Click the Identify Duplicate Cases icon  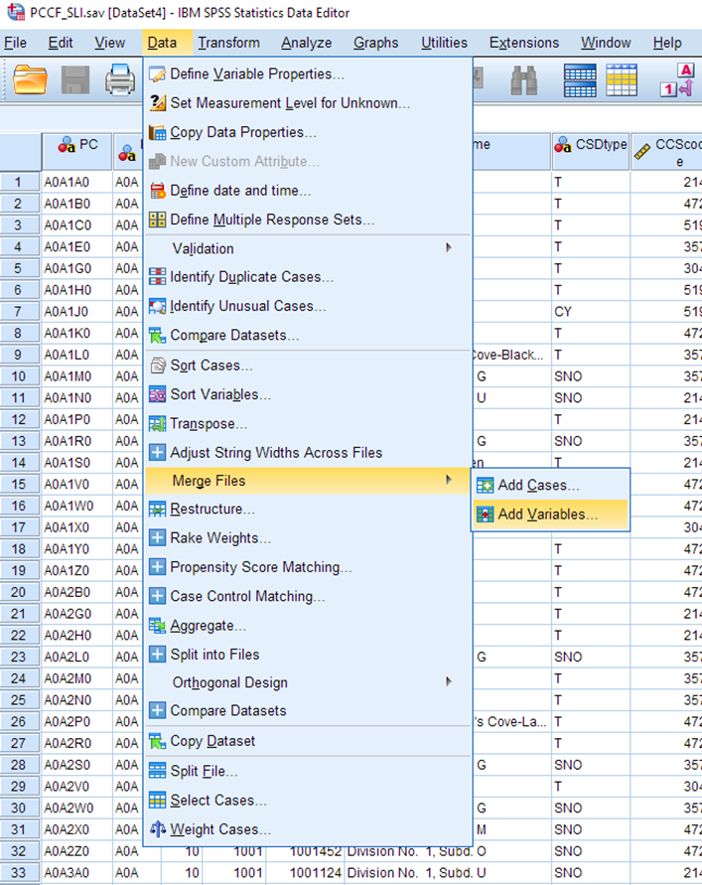pyautogui.click(x=158, y=276)
